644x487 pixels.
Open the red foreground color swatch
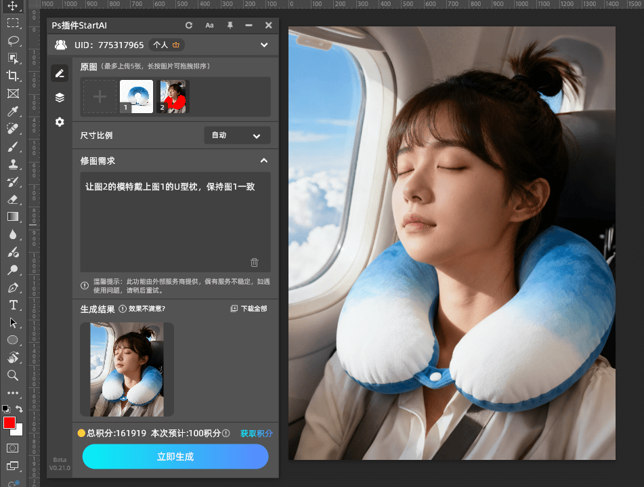[9, 423]
